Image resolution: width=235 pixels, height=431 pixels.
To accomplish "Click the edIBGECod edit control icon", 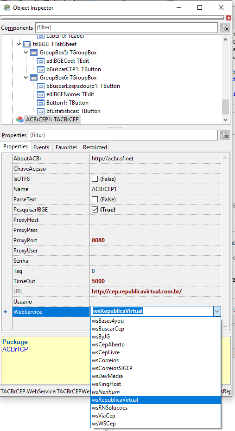I will [40, 61].
